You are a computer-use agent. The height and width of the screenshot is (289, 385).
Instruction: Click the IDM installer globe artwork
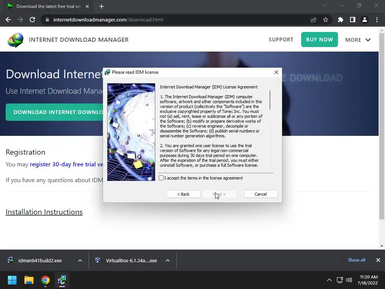click(x=131, y=132)
